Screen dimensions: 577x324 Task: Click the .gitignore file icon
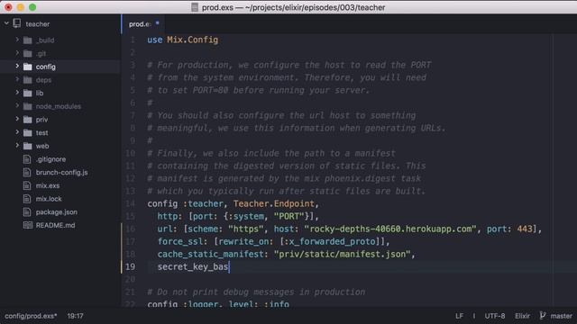pos(27,159)
